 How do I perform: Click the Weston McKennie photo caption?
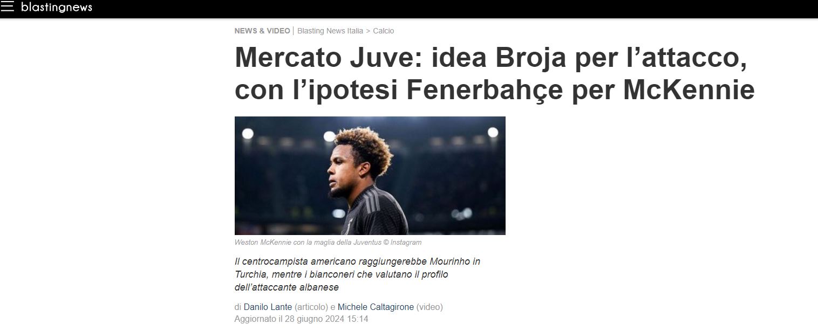pyautogui.click(x=328, y=243)
